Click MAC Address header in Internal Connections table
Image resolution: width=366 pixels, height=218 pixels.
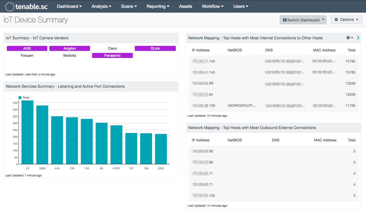point(324,50)
